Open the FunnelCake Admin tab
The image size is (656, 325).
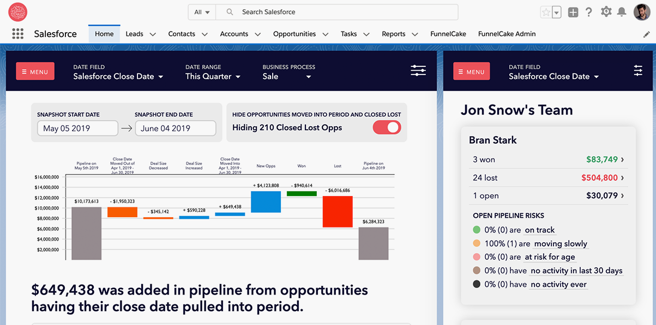[507, 34]
